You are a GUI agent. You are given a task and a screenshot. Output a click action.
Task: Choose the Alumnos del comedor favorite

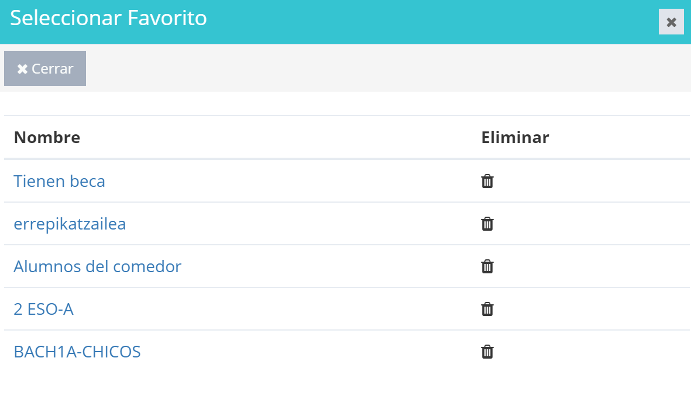(97, 266)
